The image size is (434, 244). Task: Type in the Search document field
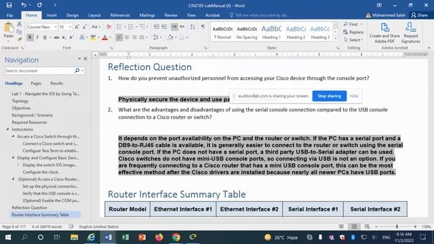click(39, 70)
